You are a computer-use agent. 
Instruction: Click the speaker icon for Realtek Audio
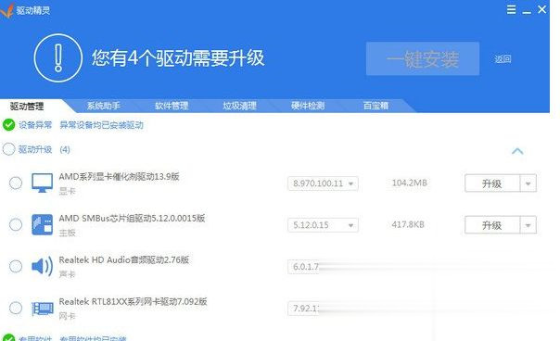tap(42, 266)
